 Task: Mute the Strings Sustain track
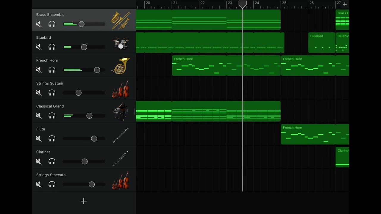tap(38, 93)
